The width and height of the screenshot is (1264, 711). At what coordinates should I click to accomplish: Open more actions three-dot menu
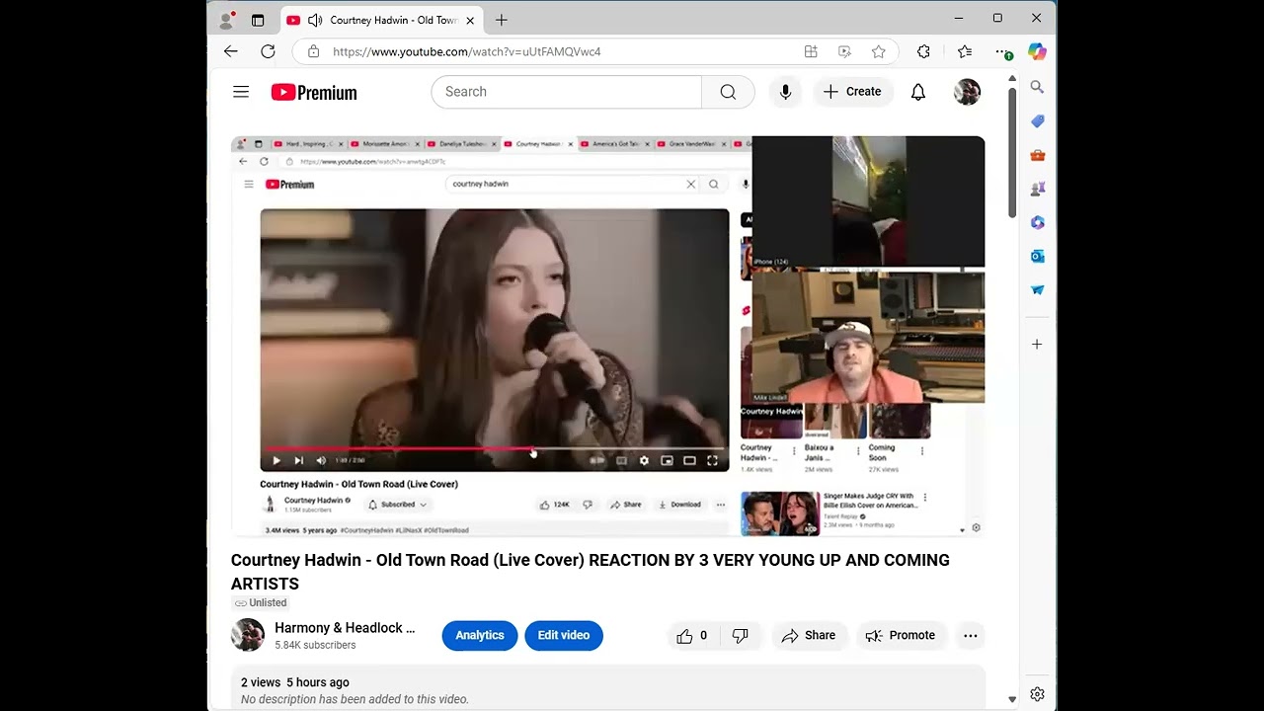pyautogui.click(x=971, y=636)
